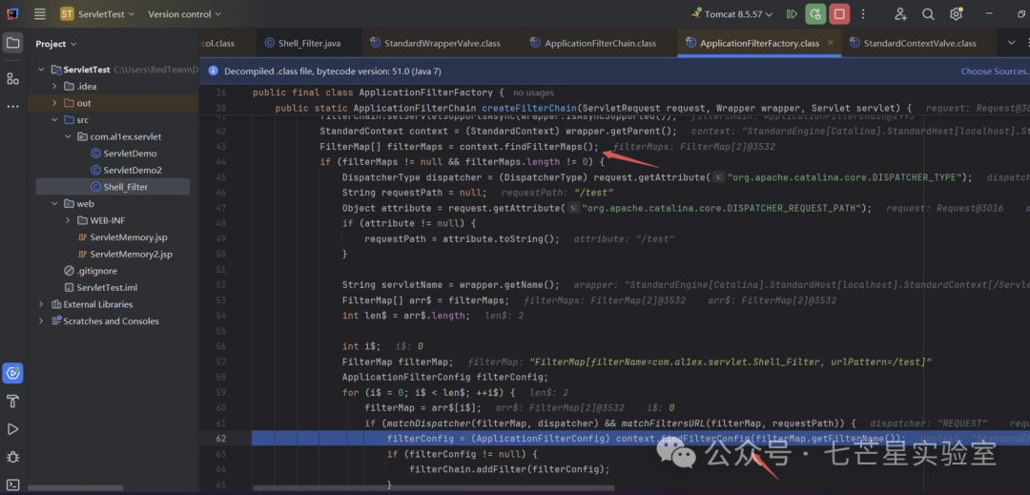Image resolution: width=1030 pixels, height=495 pixels.
Task: Show hidden editor tabs dropdown
Action: pos(1011,43)
